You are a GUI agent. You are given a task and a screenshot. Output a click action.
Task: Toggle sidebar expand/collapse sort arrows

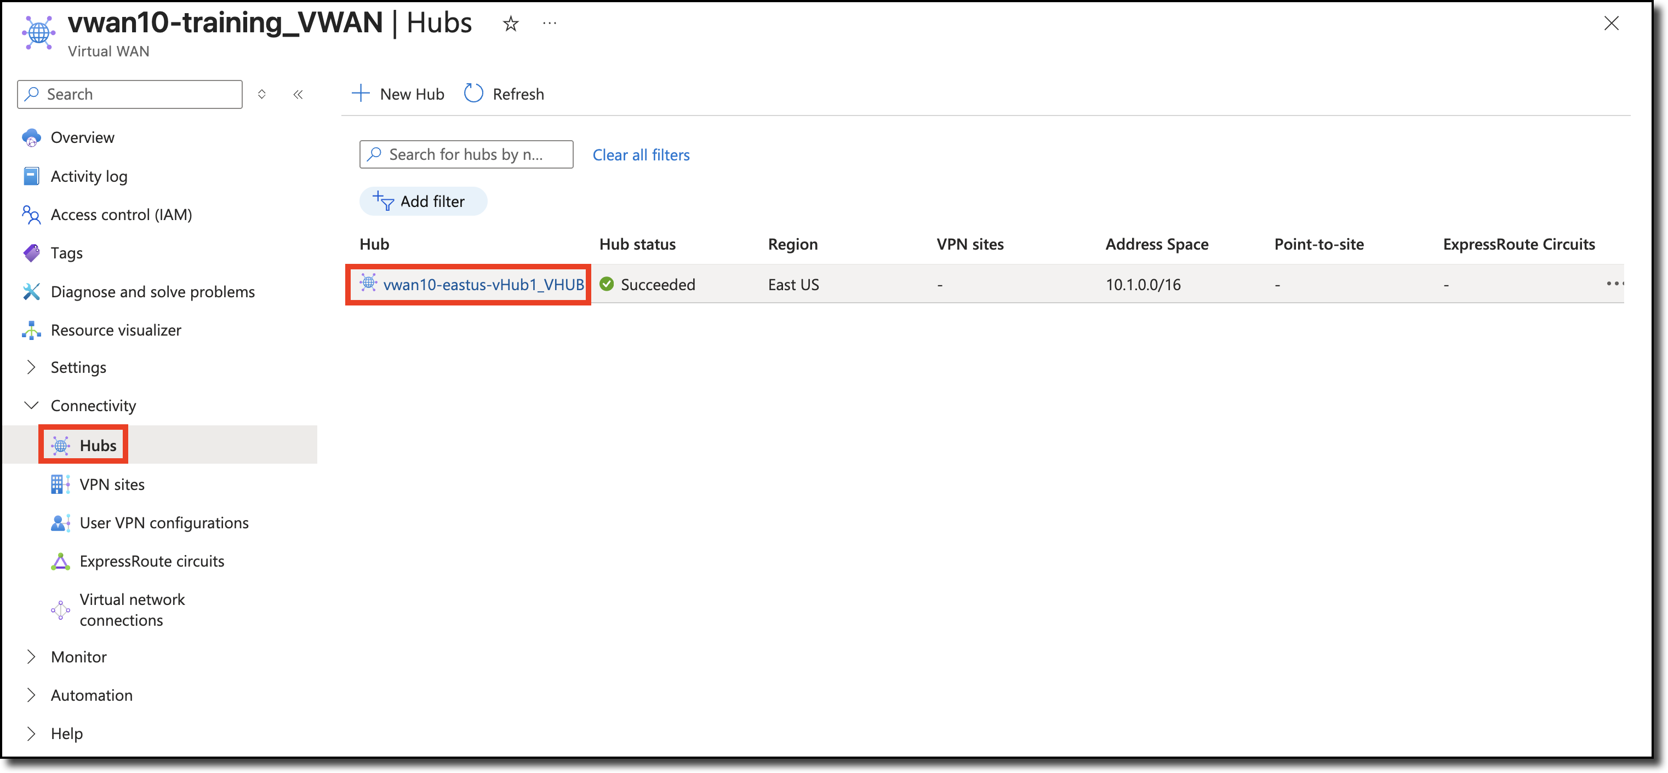click(x=261, y=95)
